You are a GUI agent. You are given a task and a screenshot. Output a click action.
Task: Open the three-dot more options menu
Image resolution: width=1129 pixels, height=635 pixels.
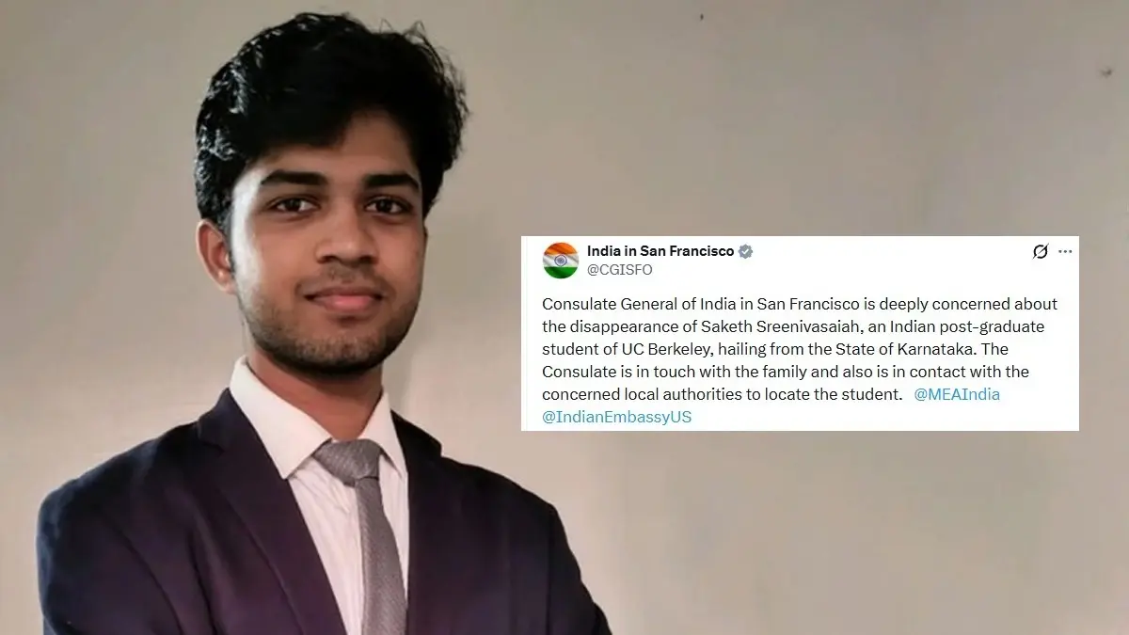click(1065, 251)
